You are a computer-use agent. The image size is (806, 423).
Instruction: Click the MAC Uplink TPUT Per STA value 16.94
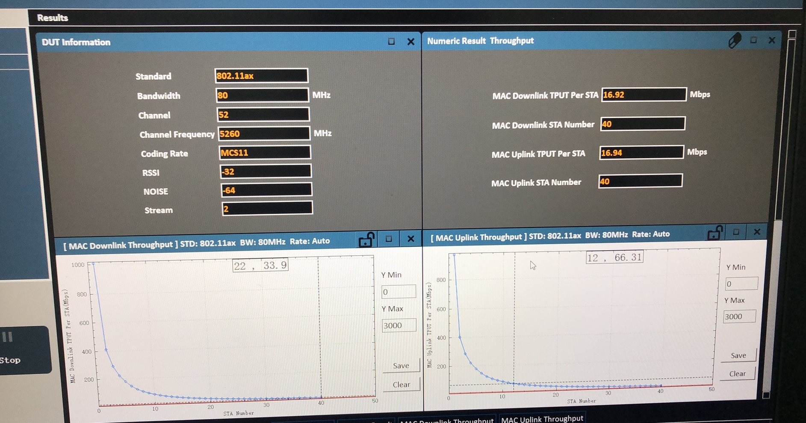[x=641, y=153]
